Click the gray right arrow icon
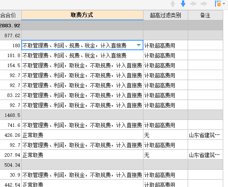Image resolution: width=228 pixels, height=187 pixels. [x=204, y=3]
